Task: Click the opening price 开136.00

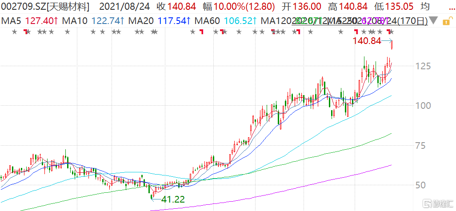Action: (x=301, y=6)
